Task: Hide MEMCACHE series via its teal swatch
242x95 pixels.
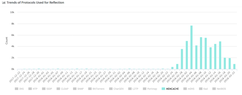Action: tap(163, 89)
